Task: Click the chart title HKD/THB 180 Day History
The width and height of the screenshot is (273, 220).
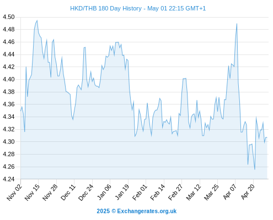Action: (106, 8)
